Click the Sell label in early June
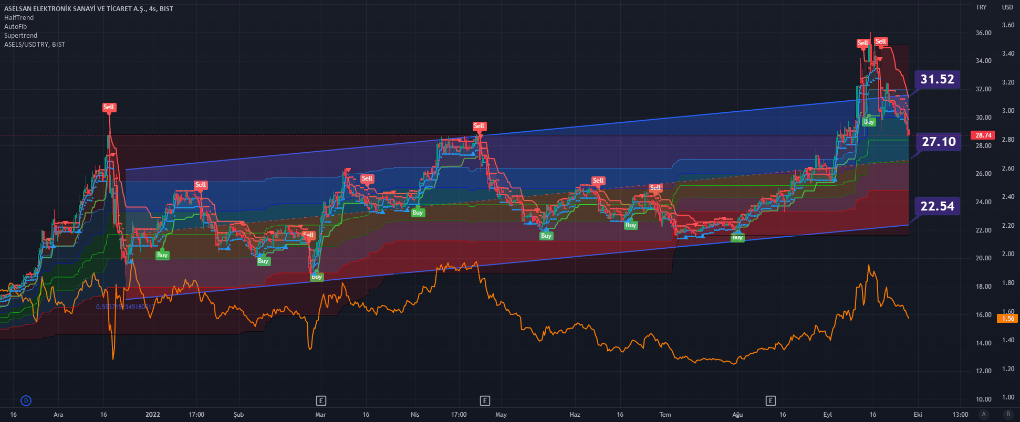The height and width of the screenshot is (422, 1020). [598, 181]
